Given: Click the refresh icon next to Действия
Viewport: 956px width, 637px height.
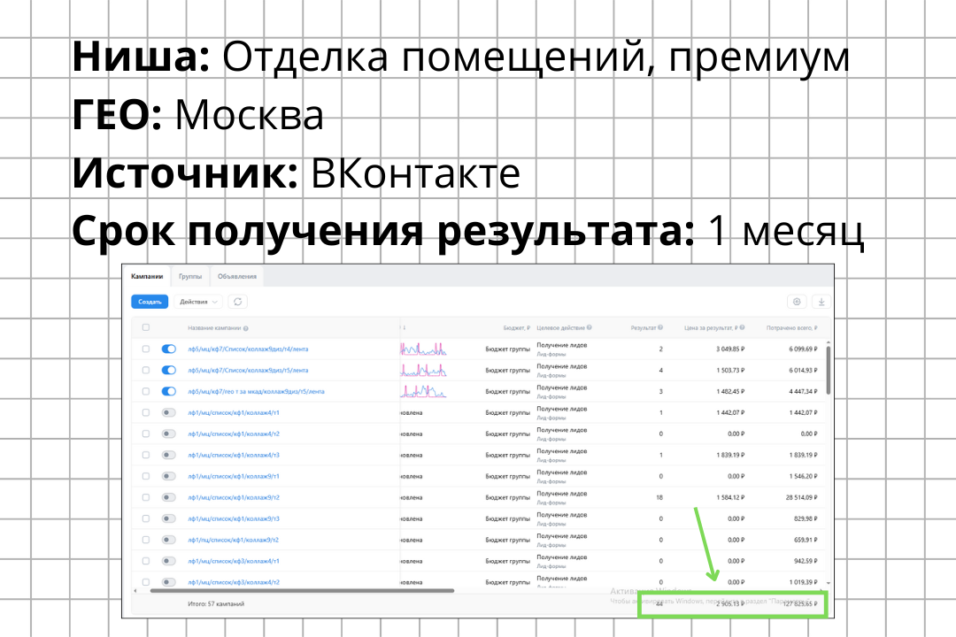Looking at the screenshot, I should pos(238,302).
